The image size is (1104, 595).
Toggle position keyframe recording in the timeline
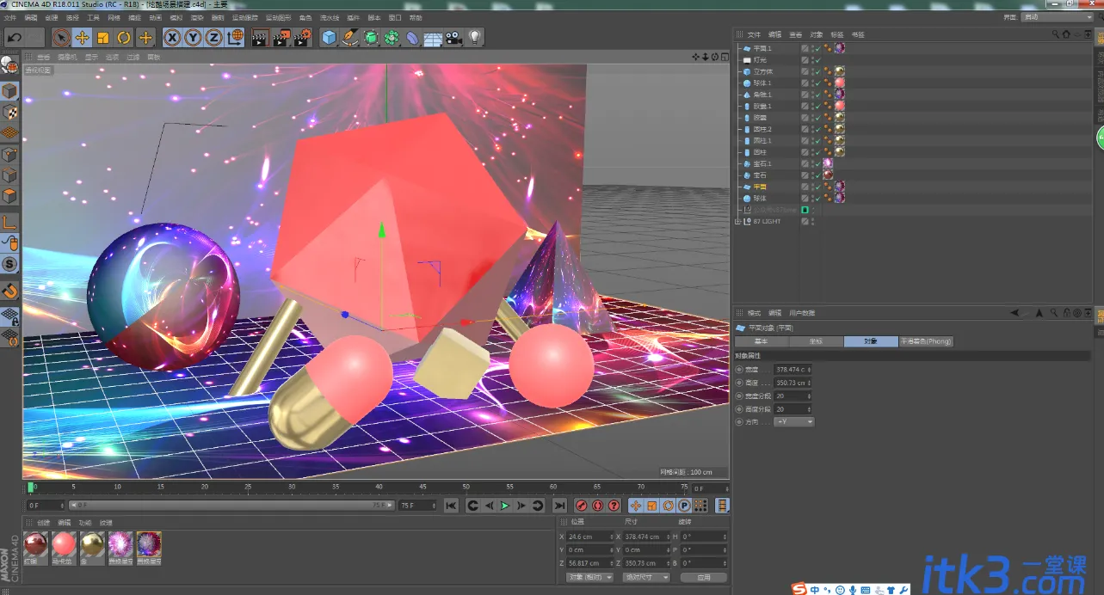coord(636,506)
